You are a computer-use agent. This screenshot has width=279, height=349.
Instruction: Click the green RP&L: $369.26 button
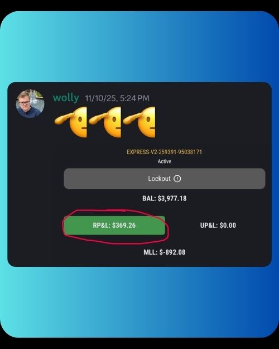point(114,225)
